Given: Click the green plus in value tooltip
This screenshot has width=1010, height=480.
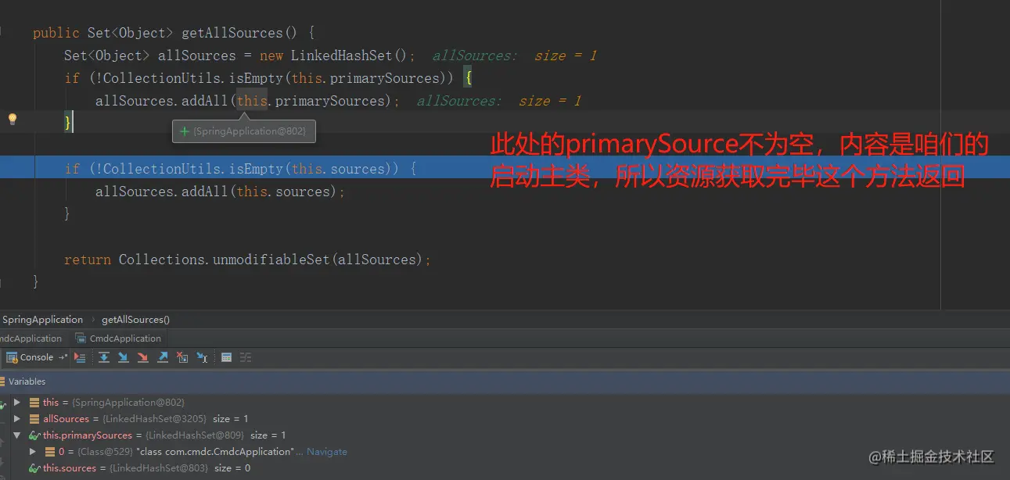Looking at the screenshot, I should 185,132.
